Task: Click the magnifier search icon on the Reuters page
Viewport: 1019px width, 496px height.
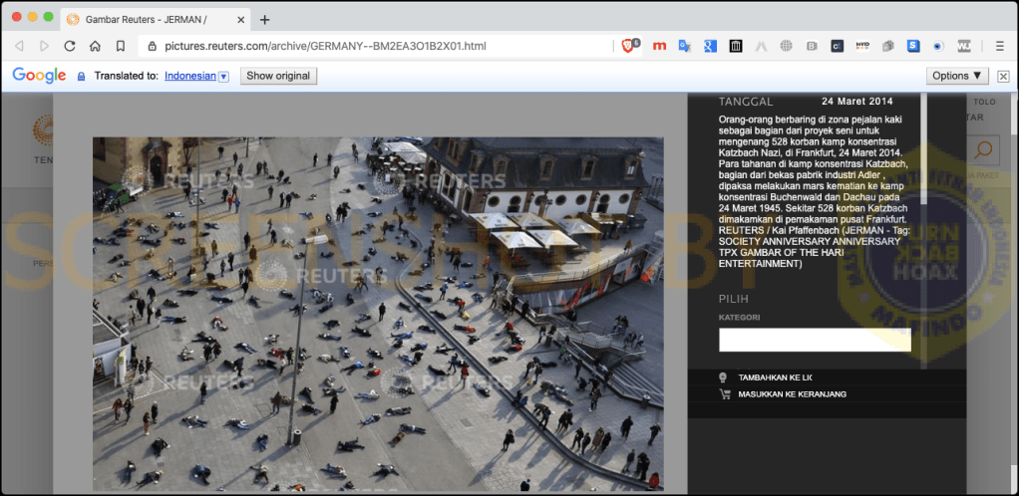Action: (x=982, y=150)
